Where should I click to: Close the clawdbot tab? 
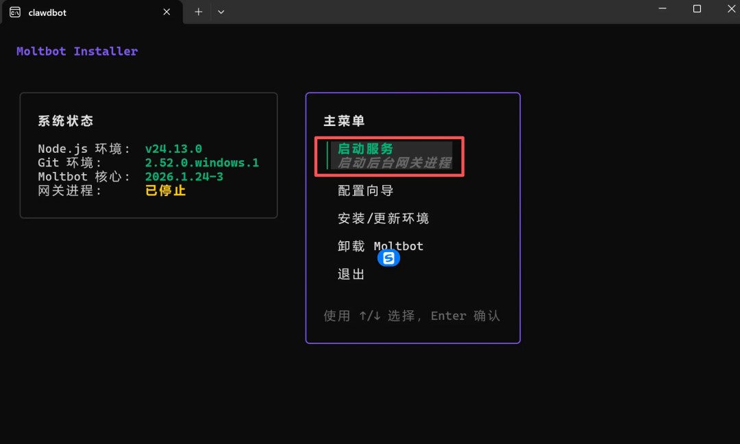pos(166,12)
